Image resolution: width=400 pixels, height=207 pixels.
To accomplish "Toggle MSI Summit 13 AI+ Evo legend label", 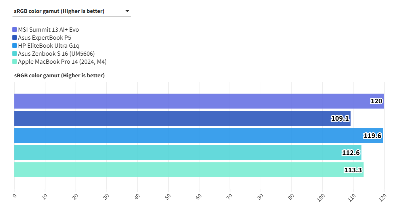I will click(48, 30).
